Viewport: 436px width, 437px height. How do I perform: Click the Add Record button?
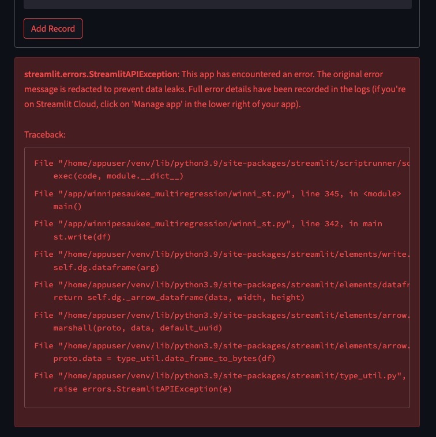(53, 28)
